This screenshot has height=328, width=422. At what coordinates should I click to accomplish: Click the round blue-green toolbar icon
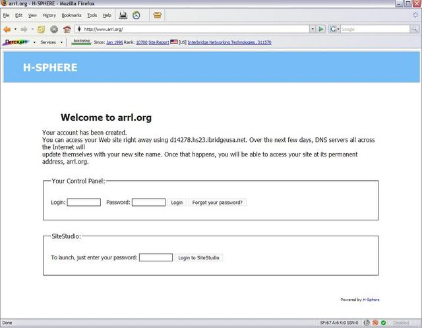(x=136, y=15)
